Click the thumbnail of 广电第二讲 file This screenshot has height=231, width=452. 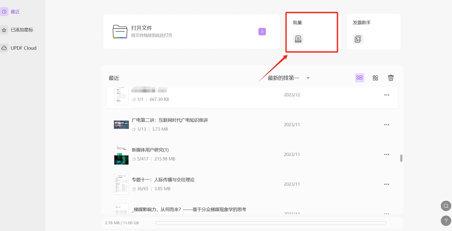[x=121, y=125]
